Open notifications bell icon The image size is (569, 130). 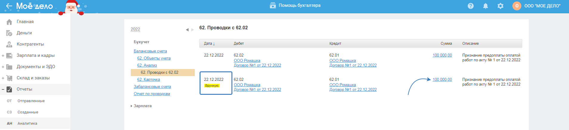pos(486,6)
